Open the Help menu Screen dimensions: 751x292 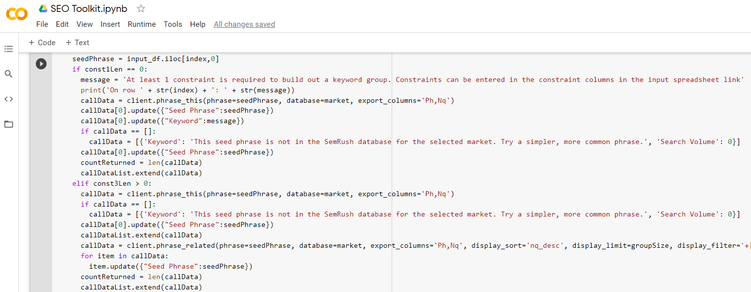tap(198, 24)
